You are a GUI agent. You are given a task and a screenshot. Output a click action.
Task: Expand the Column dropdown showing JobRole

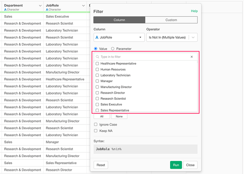coord(119,37)
